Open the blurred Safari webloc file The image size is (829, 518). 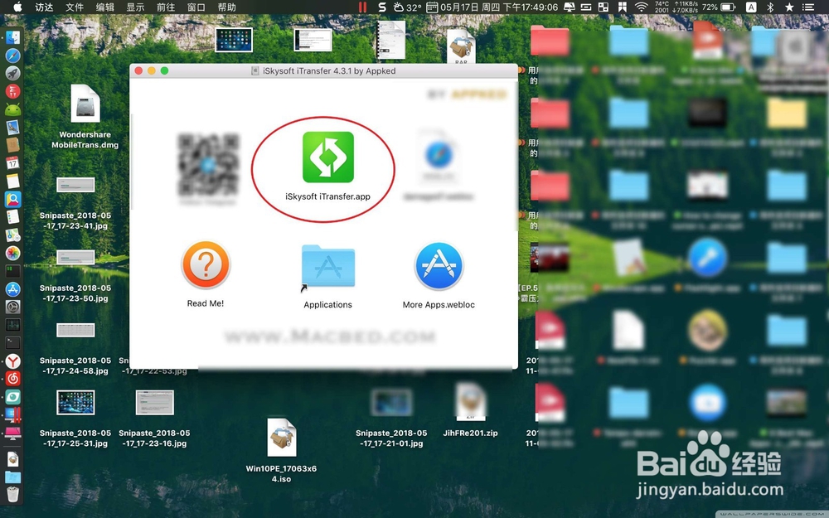pos(439,157)
